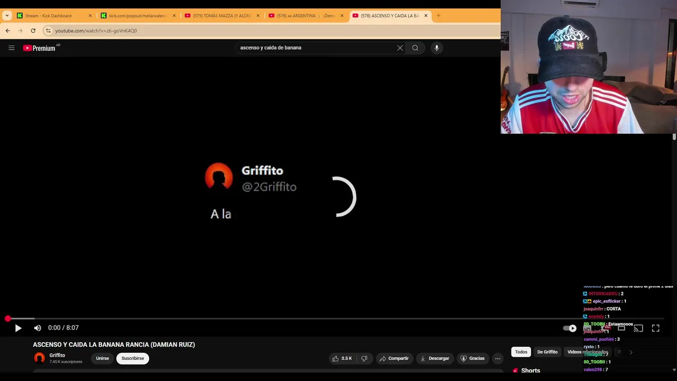Open the tab search dropdown arrow
This screenshot has height=381, width=677.
click(x=7, y=16)
